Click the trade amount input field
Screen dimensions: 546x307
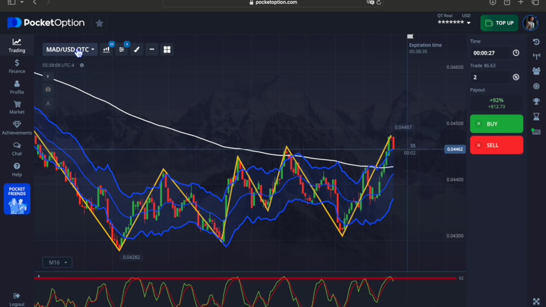491,77
